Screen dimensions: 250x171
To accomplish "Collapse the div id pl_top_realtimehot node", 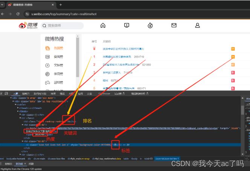I will pos(13,101).
